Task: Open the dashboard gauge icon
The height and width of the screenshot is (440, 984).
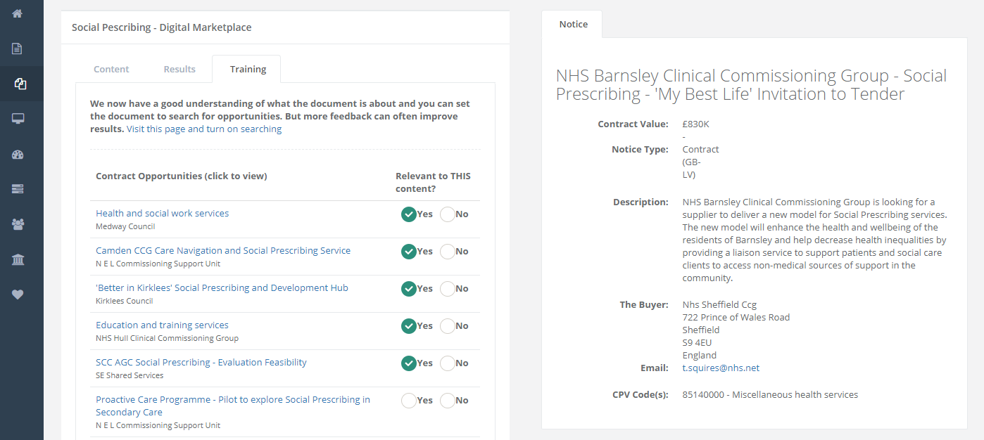Action: (18, 155)
